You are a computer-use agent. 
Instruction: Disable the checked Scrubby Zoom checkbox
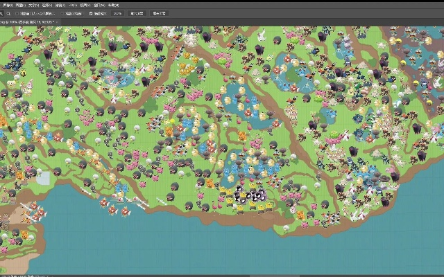[92, 12]
